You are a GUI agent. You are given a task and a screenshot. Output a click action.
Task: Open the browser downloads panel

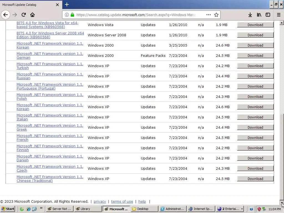click(x=250, y=15)
